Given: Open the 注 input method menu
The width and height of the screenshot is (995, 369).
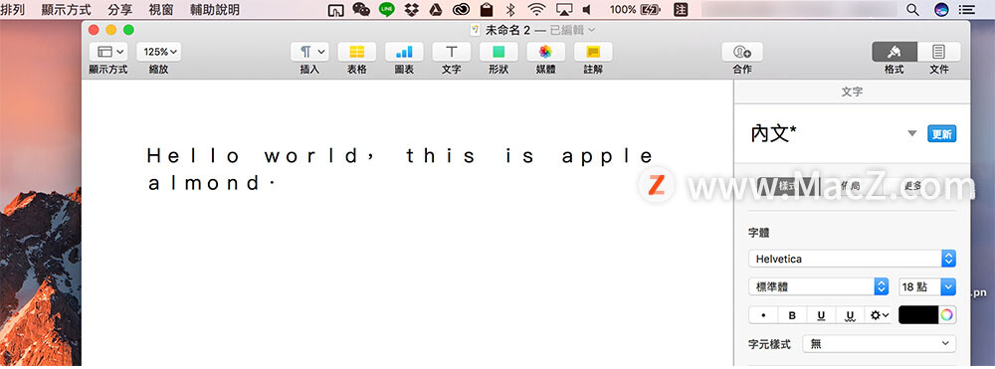Looking at the screenshot, I should (x=681, y=10).
